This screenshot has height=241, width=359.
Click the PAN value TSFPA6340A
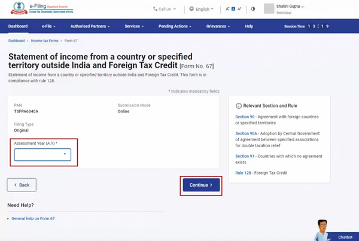pyautogui.click(x=26, y=111)
